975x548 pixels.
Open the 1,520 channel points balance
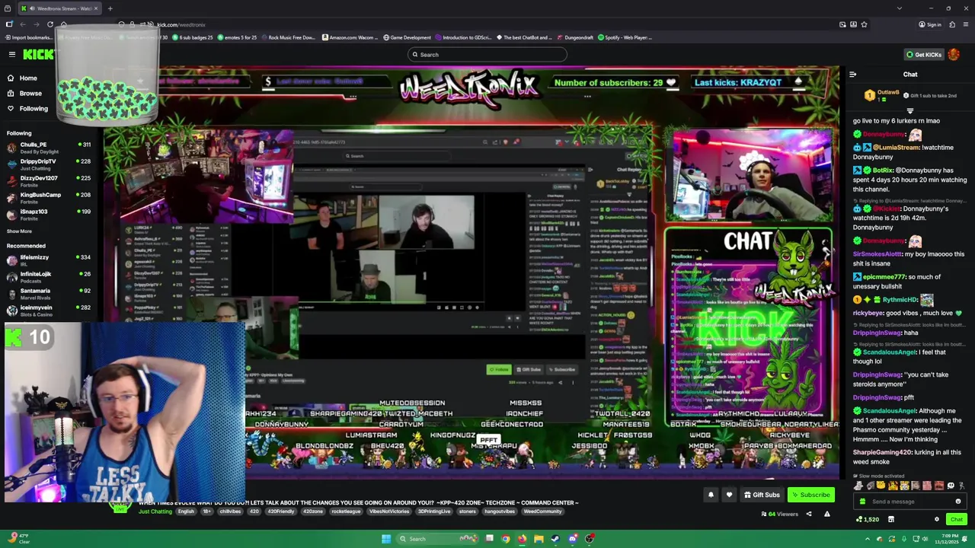867,519
